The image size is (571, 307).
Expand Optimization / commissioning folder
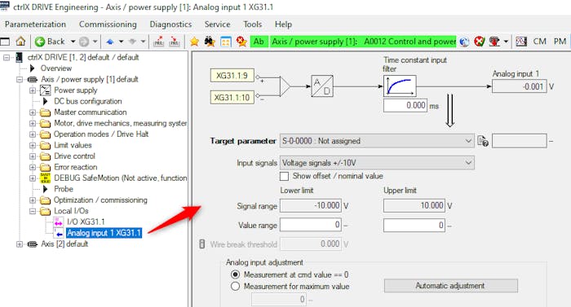pyautogui.click(x=33, y=200)
